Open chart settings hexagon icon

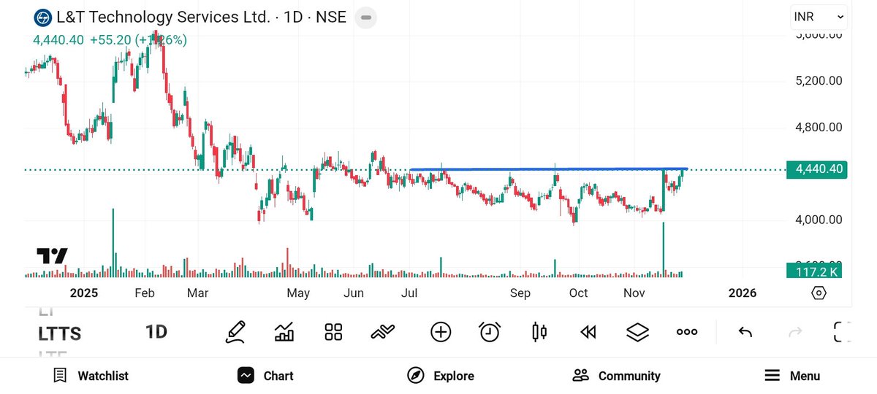tap(819, 293)
